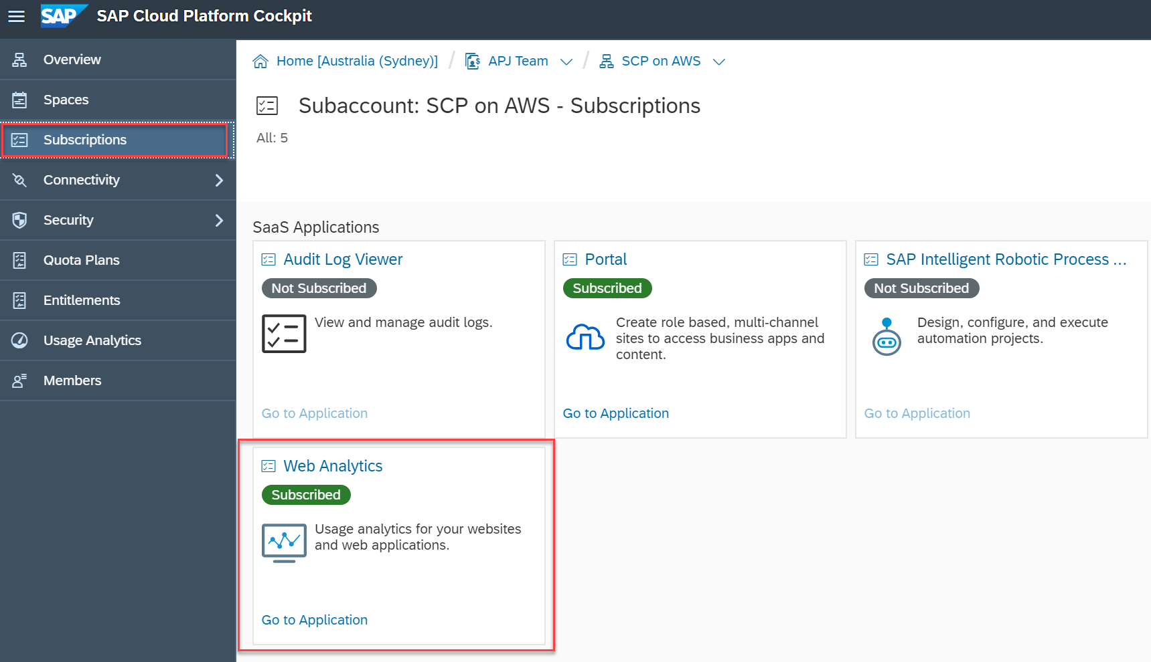
Task: Click the Robotic Process robot icon
Action: click(x=887, y=337)
